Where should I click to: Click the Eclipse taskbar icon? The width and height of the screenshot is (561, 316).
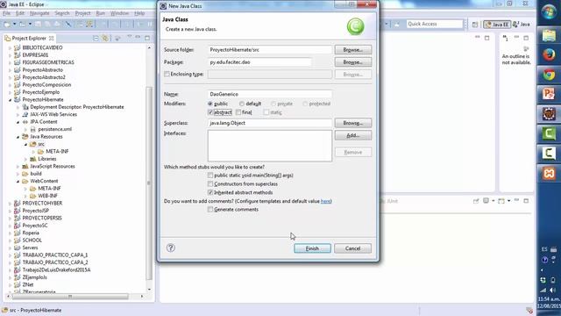[549, 114]
